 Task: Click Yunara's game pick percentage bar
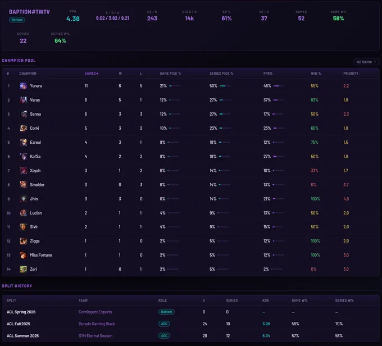pos(175,86)
